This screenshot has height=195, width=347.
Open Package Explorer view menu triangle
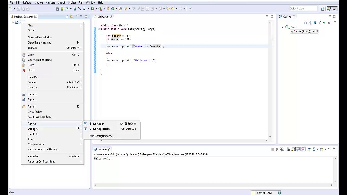[77, 16]
